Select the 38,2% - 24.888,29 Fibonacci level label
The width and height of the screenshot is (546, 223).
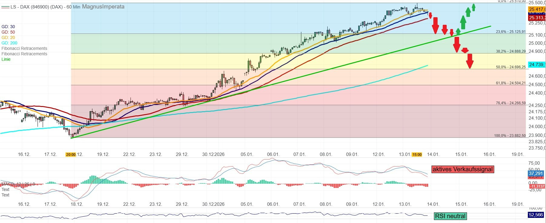point(511,51)
